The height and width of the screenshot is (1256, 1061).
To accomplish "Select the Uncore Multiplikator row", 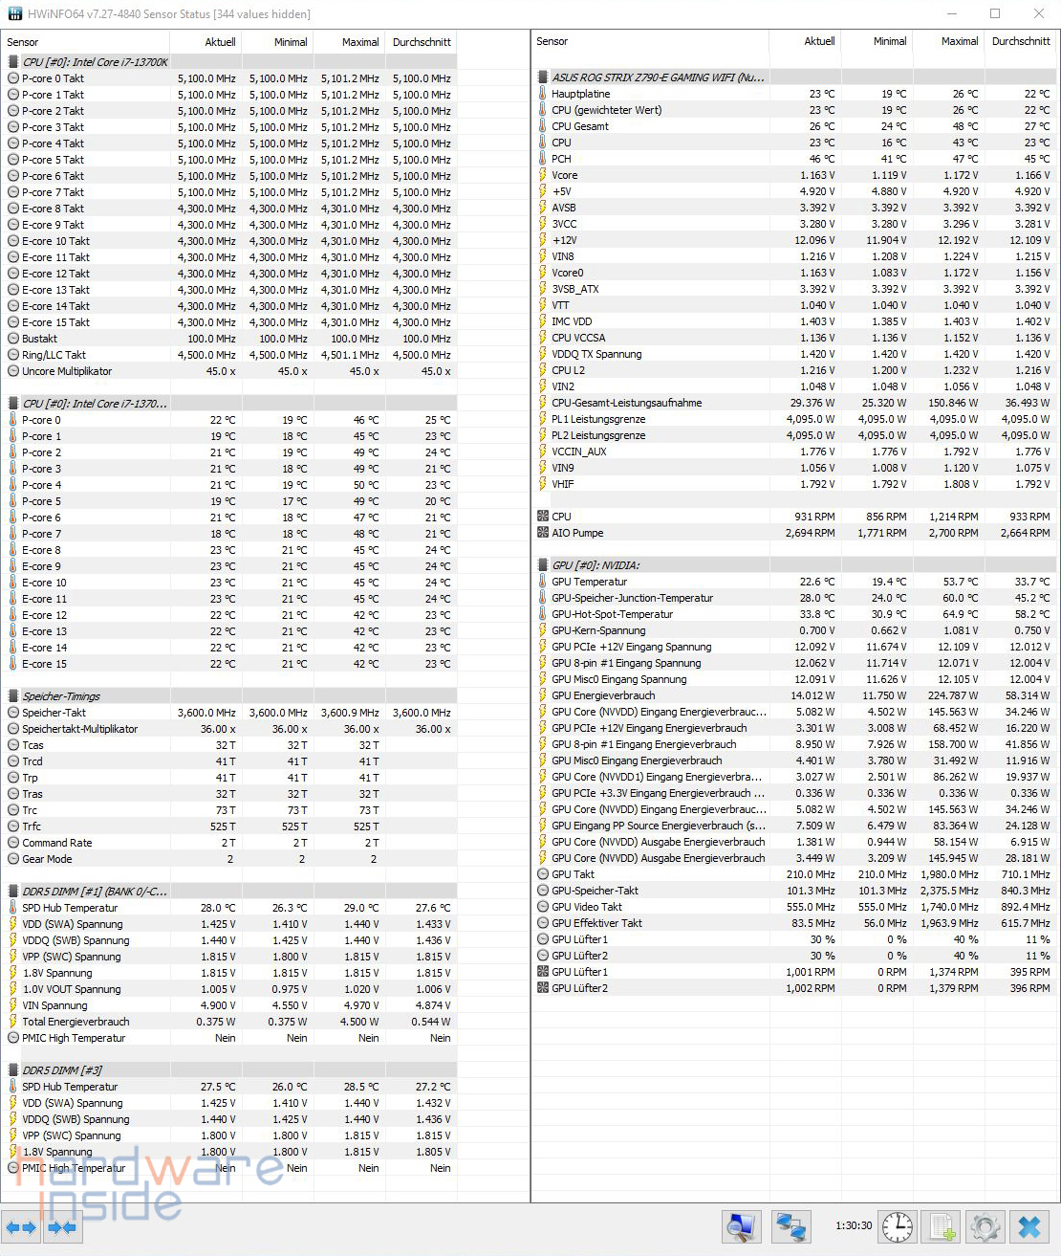I will click(x=67, y=371).
